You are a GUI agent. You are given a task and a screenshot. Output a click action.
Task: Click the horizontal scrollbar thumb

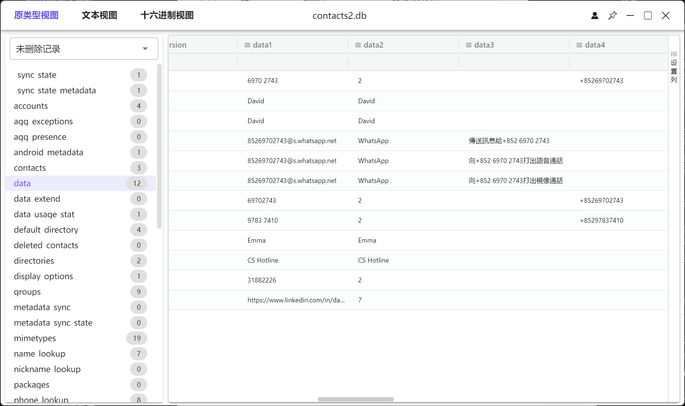coord(356,399)
